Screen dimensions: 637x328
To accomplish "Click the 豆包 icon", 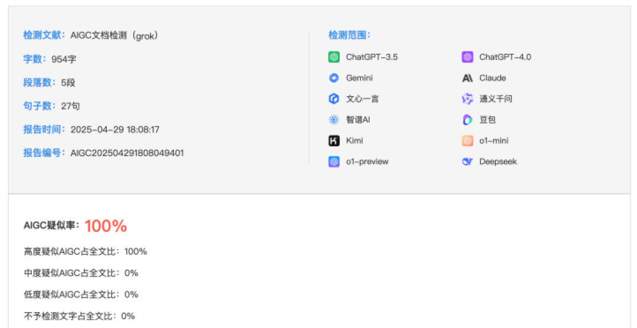I will [x=468, y=120].
